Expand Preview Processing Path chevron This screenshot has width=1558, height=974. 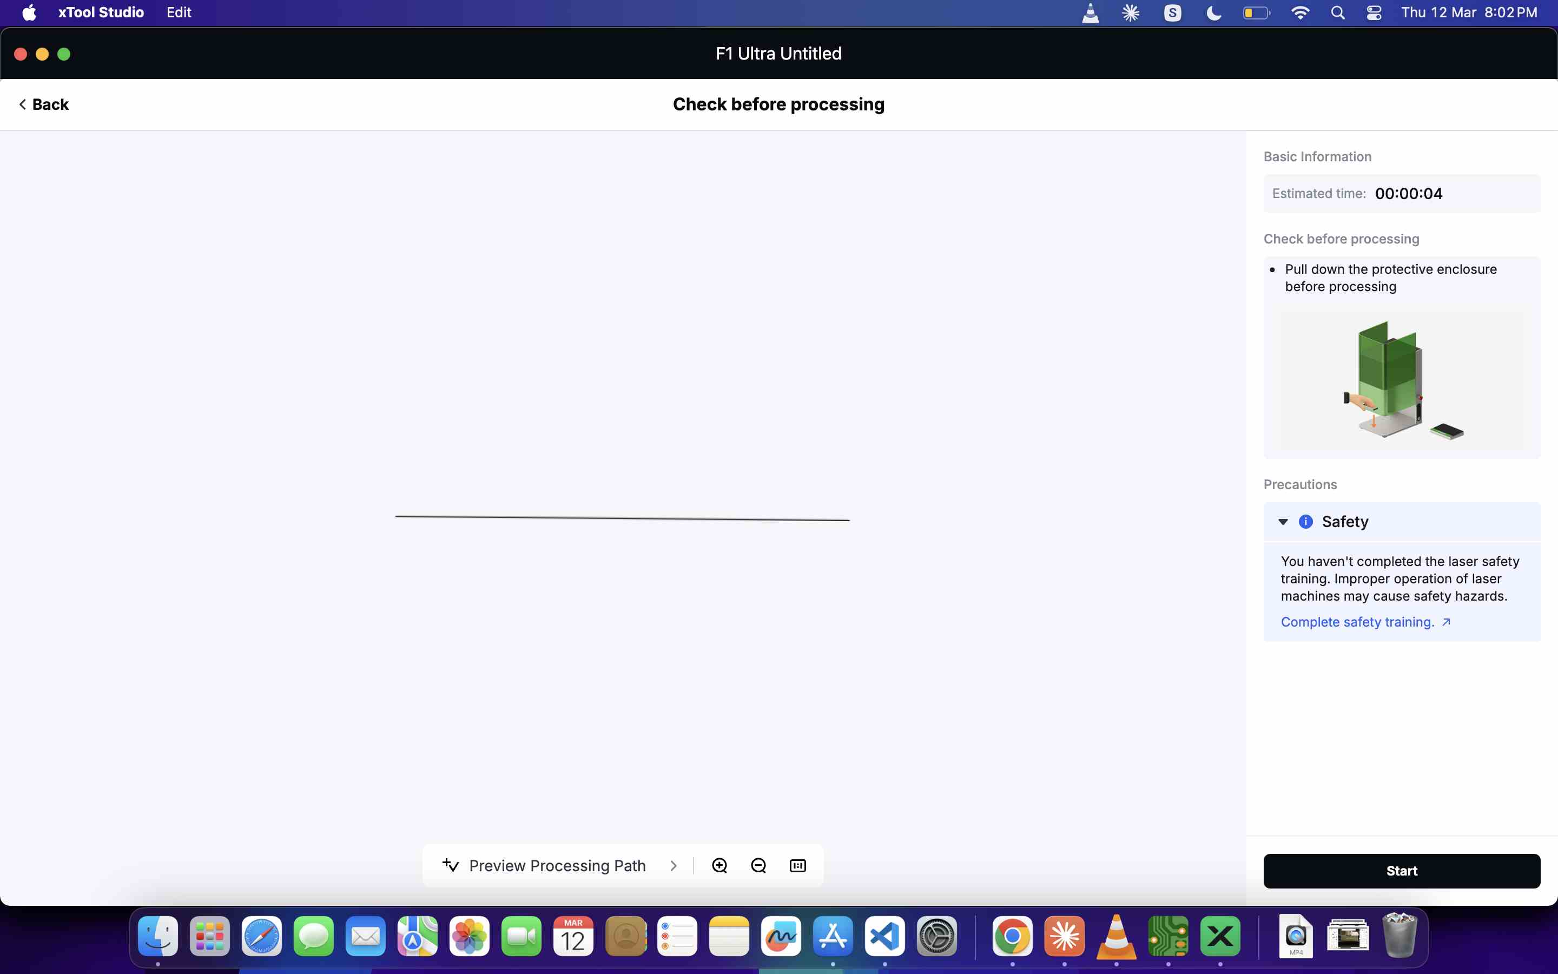pos(674,865)
